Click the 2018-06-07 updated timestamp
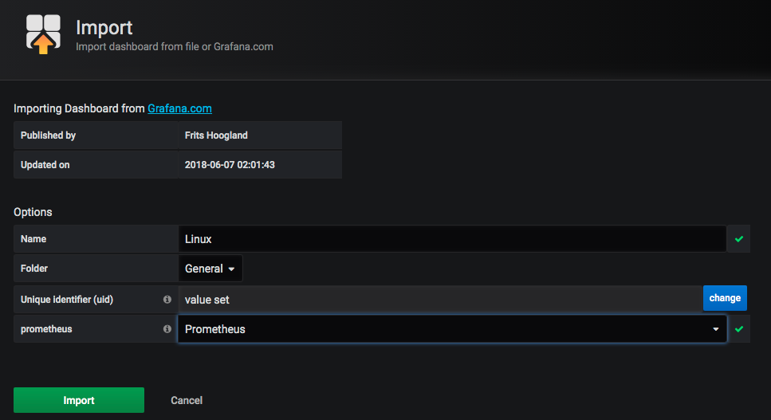The height and width of the screenshot is (420, 771). pos(230,165)
